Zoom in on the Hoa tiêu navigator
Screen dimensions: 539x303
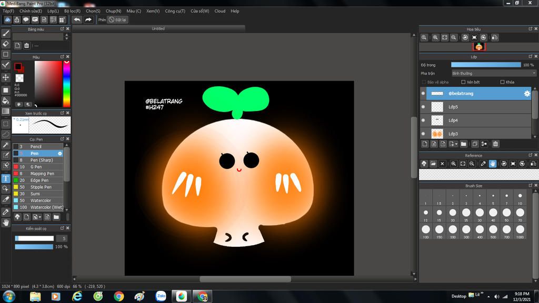tap(435, 37)
